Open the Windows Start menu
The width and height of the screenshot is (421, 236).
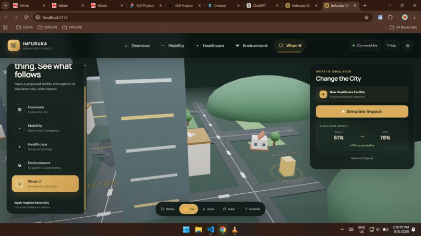click(x=186, y=230)
